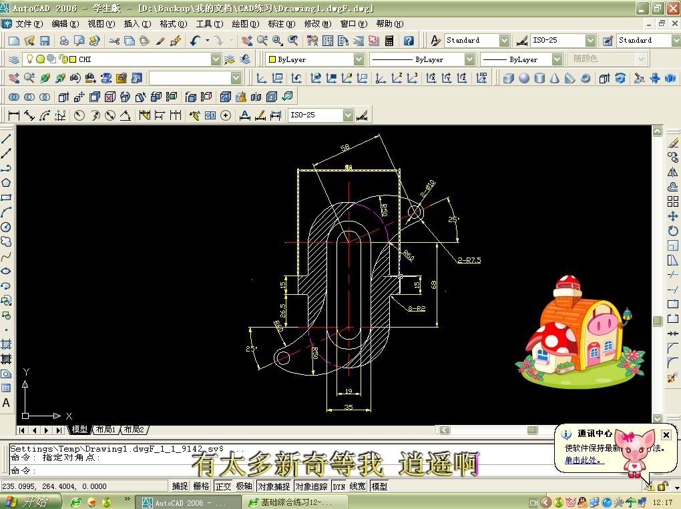Image resolution: width=681 pixels, height=509 pixels.
Task: Click the Array modify tool
Action: click(x=673, y=201)
